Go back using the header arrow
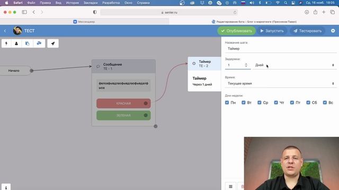339x190 pixels. tap(5, 31)
